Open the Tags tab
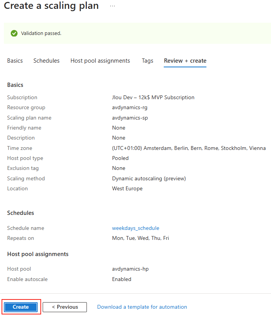 point(148,61)
